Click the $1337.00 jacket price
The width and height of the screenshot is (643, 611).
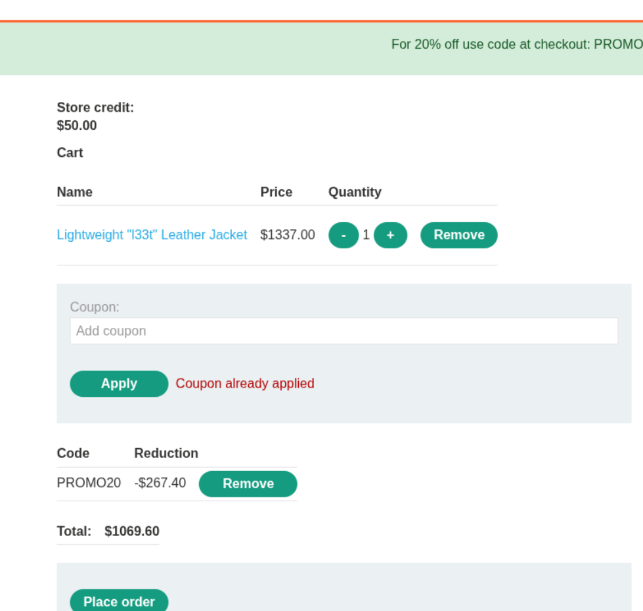[288, 235]
